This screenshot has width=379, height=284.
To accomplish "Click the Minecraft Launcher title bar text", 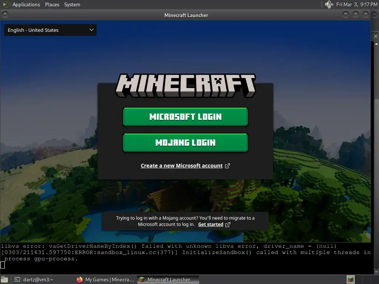I will (186, 15).
